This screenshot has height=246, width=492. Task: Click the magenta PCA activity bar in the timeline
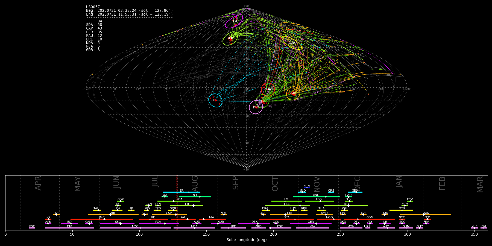159,224
